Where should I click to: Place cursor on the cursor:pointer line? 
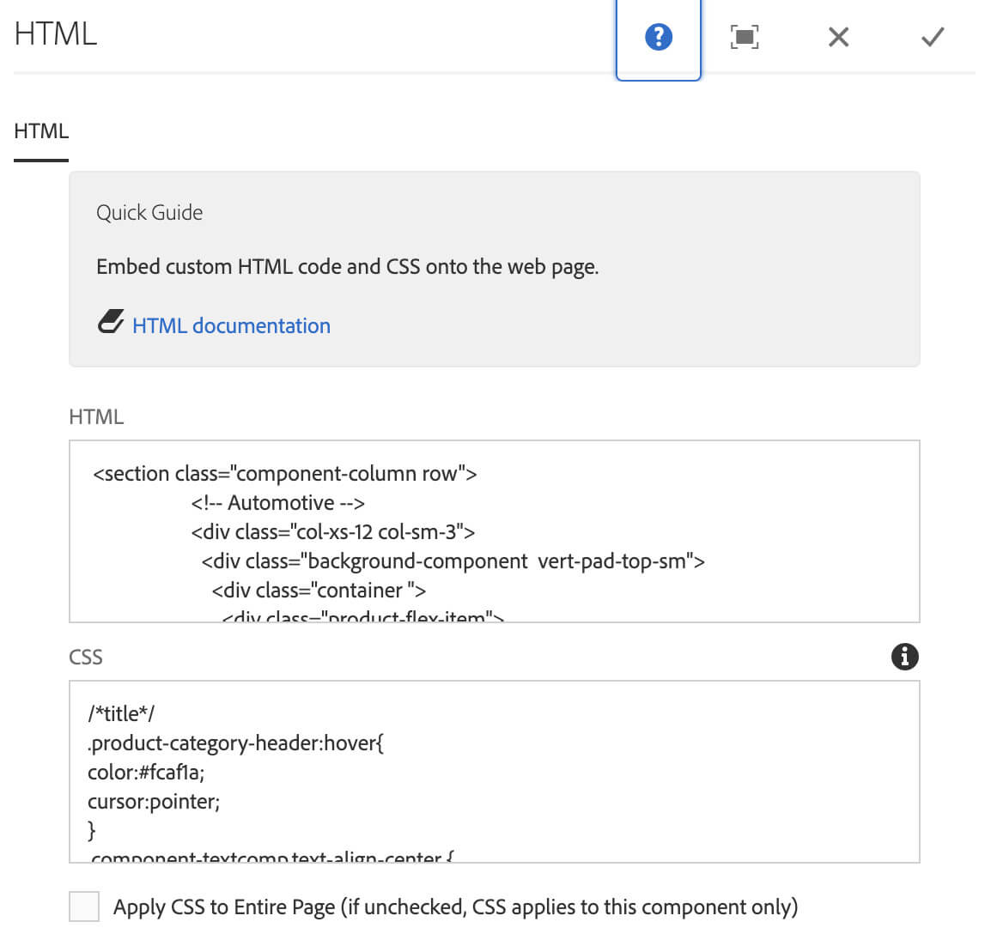pyautogui.click(x=154, y=802)
